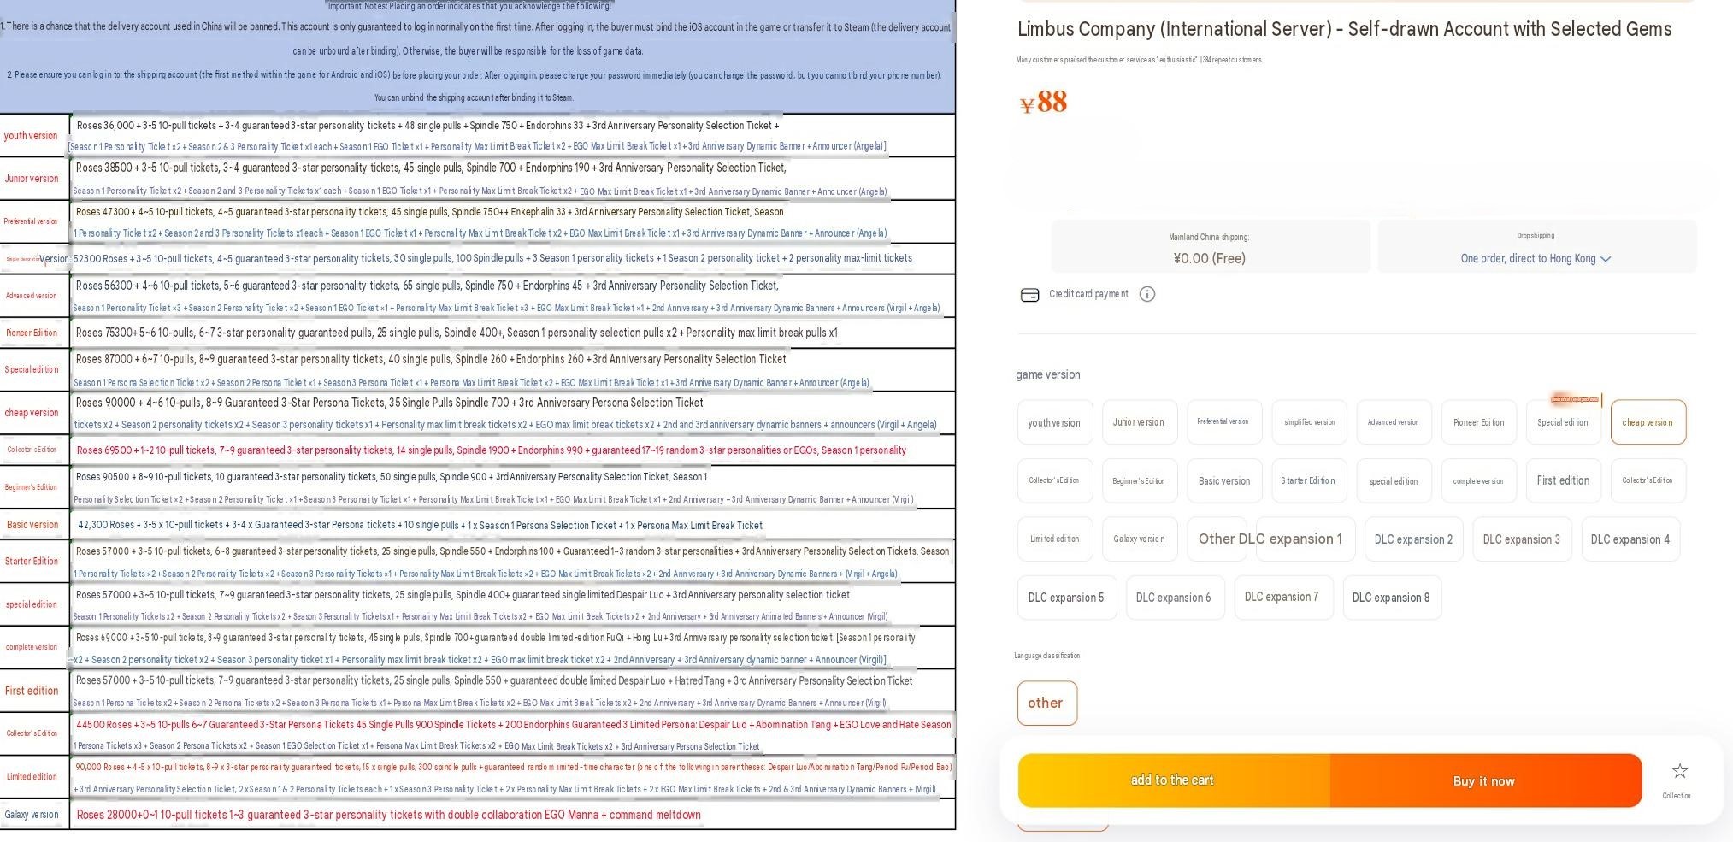Click the 'Roses 56300' row text in the image table

[x=427, y=286]
